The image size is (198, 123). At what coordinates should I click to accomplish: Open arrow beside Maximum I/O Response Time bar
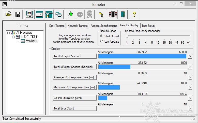click(x=190, y=87)
